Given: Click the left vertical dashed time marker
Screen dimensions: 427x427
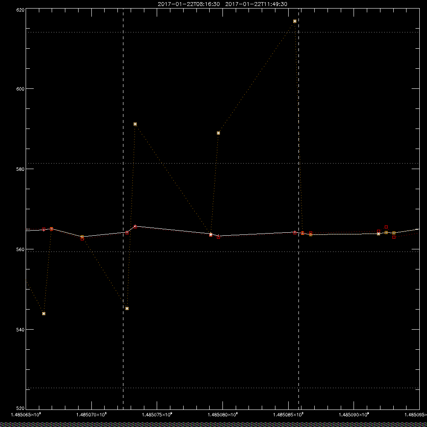Looking at the screenshot, I should pos(123,209).
